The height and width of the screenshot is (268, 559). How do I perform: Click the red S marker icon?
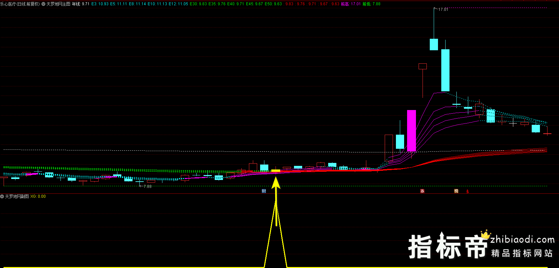point(467,191)
